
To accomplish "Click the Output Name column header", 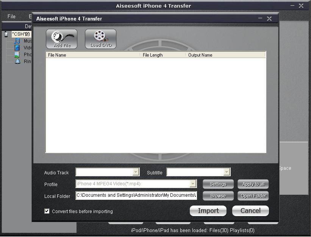I will (x=225, y=55).
